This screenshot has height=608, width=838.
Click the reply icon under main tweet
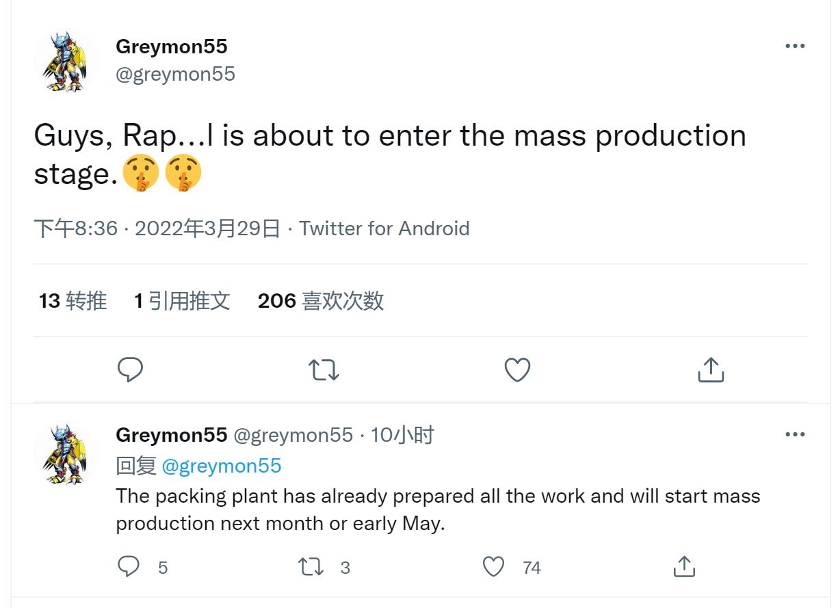click(130, 370)
